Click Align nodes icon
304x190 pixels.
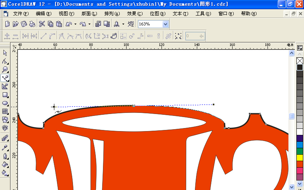140,36
